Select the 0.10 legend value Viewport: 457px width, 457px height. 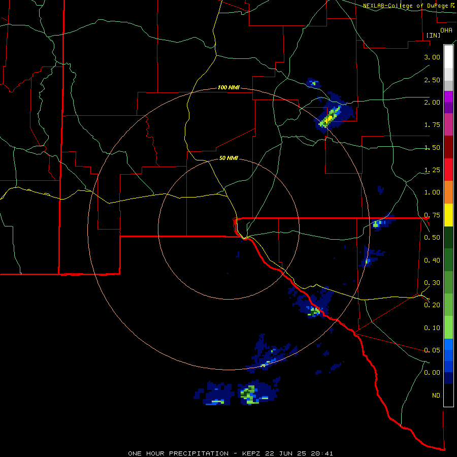pyautogui.click(x=432, y=328)
